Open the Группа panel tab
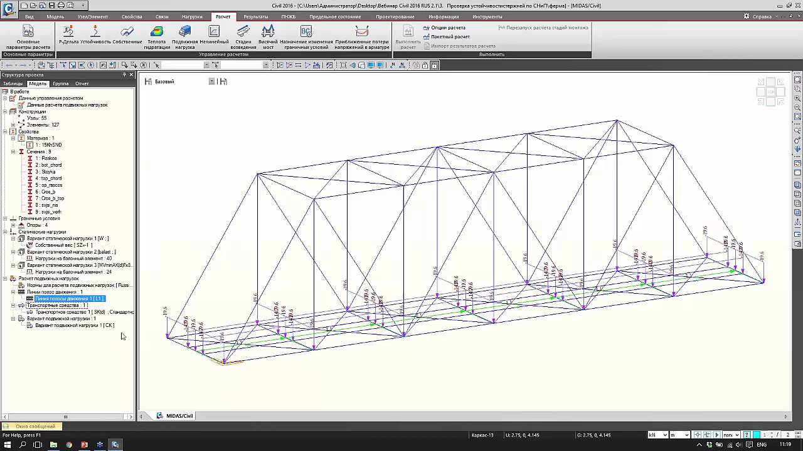This screenshot has height=451, width=803. 61,83
